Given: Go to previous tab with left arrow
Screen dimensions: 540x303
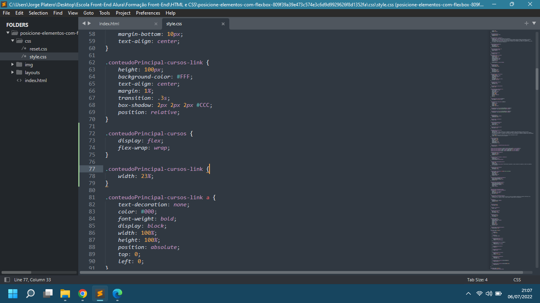Looking at the screenshot, I should coord(84,23).
